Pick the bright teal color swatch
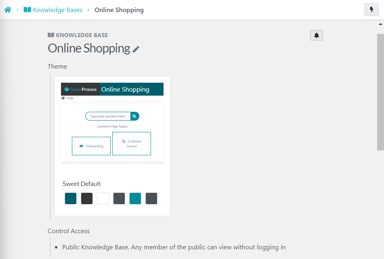 click(135, 198)
